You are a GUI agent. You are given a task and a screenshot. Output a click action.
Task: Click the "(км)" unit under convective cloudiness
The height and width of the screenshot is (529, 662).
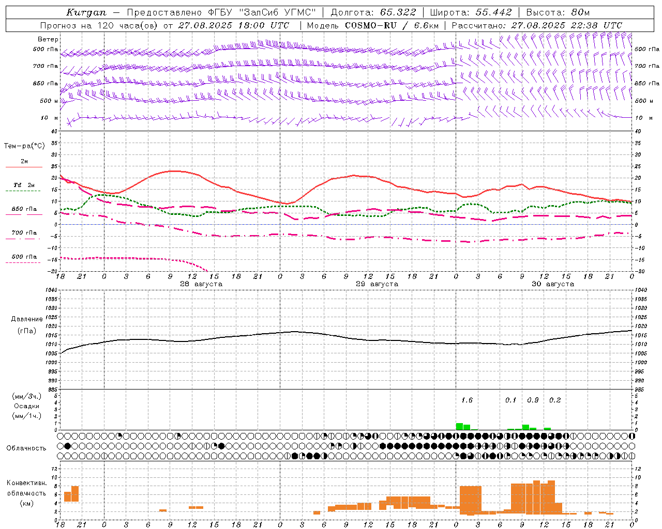[x=26, y=503]
